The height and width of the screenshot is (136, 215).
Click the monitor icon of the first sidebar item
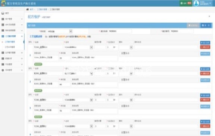click(3, 13)
